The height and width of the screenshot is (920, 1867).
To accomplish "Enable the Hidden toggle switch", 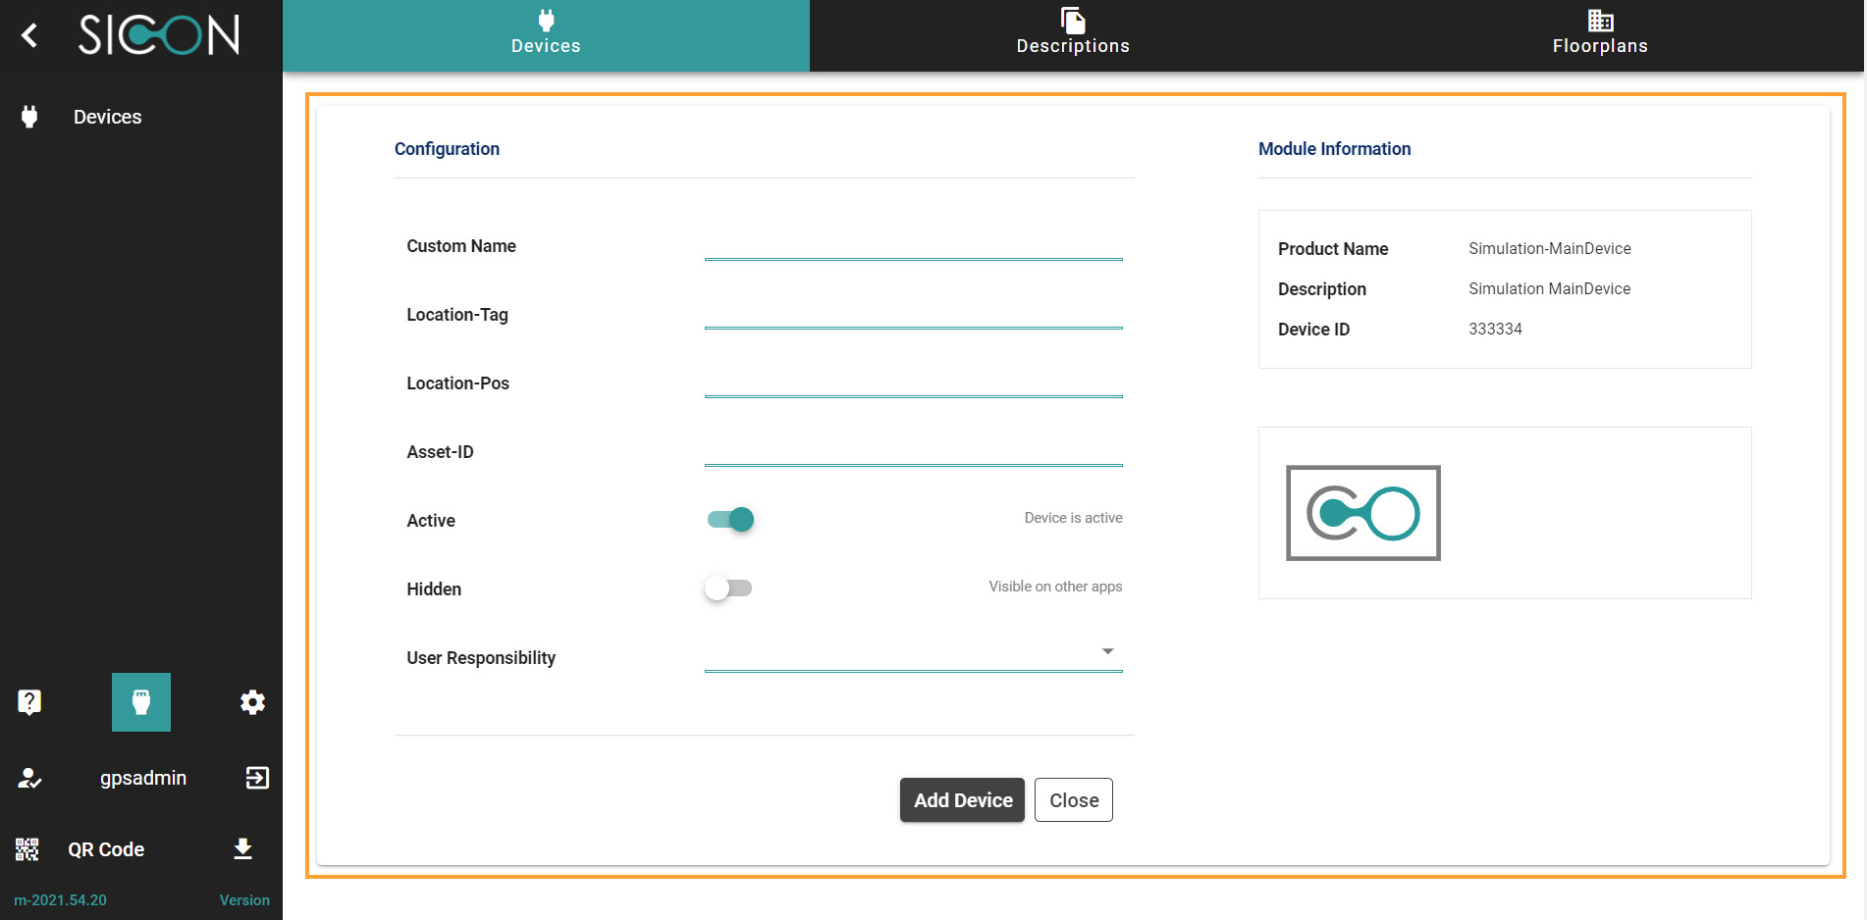I will pos(728,588).
